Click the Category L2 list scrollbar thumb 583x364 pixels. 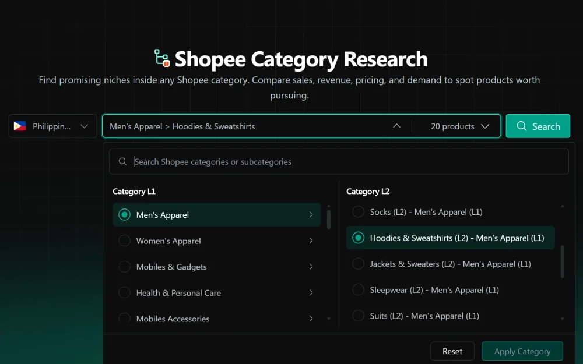(x=562, y=261)
